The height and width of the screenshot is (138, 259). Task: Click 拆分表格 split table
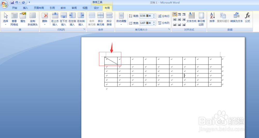pos(109,19)
